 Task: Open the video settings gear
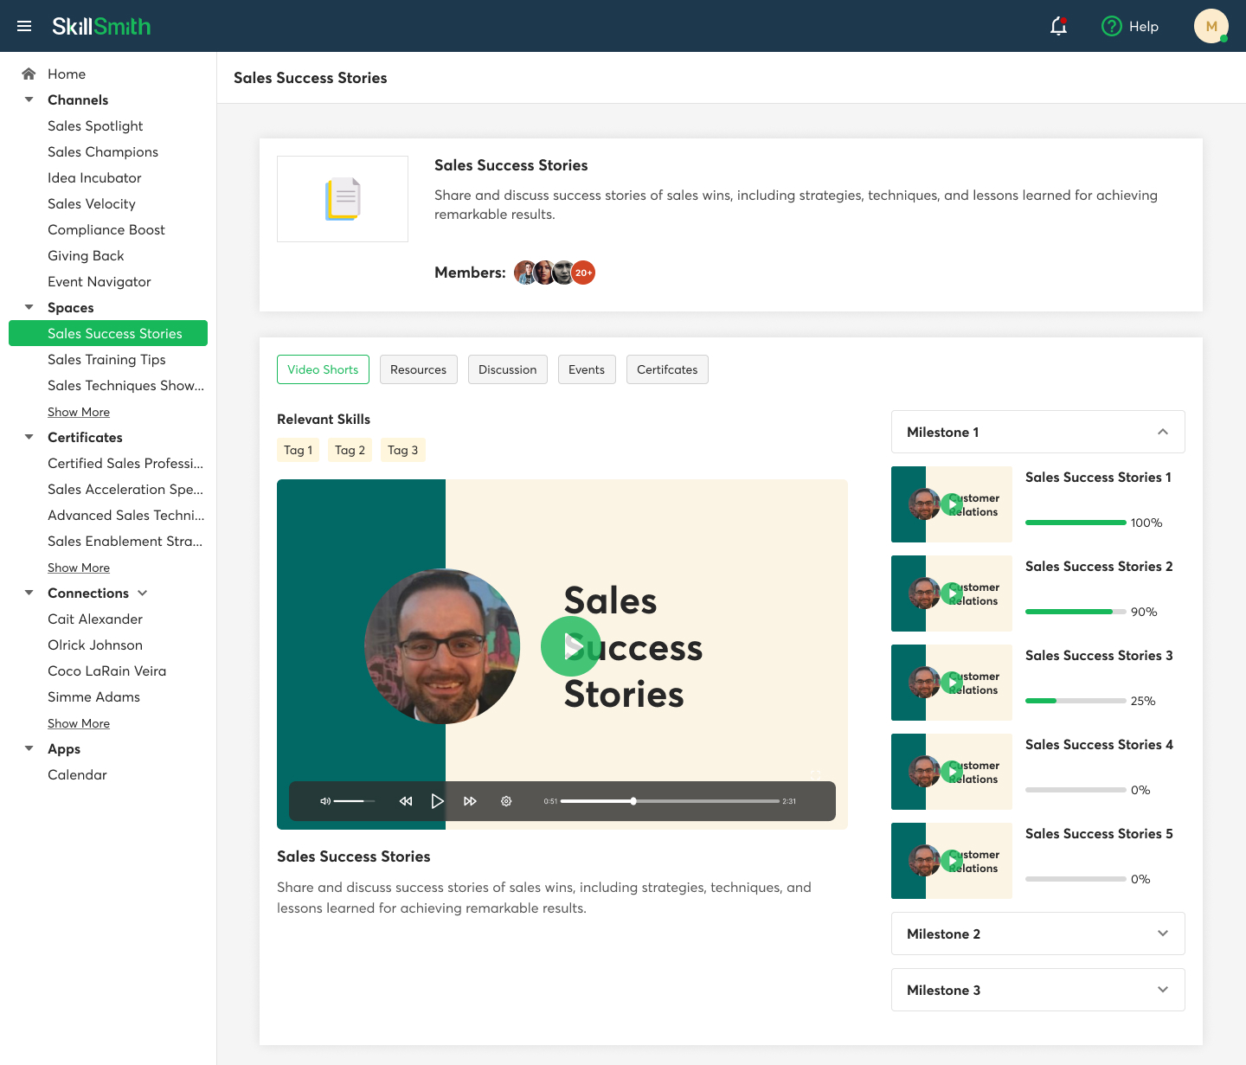[506, 801]
